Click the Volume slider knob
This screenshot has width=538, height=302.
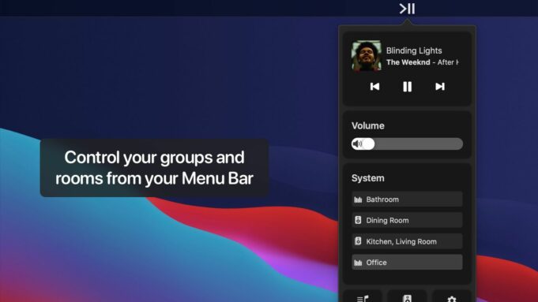(x=368, y=144)
